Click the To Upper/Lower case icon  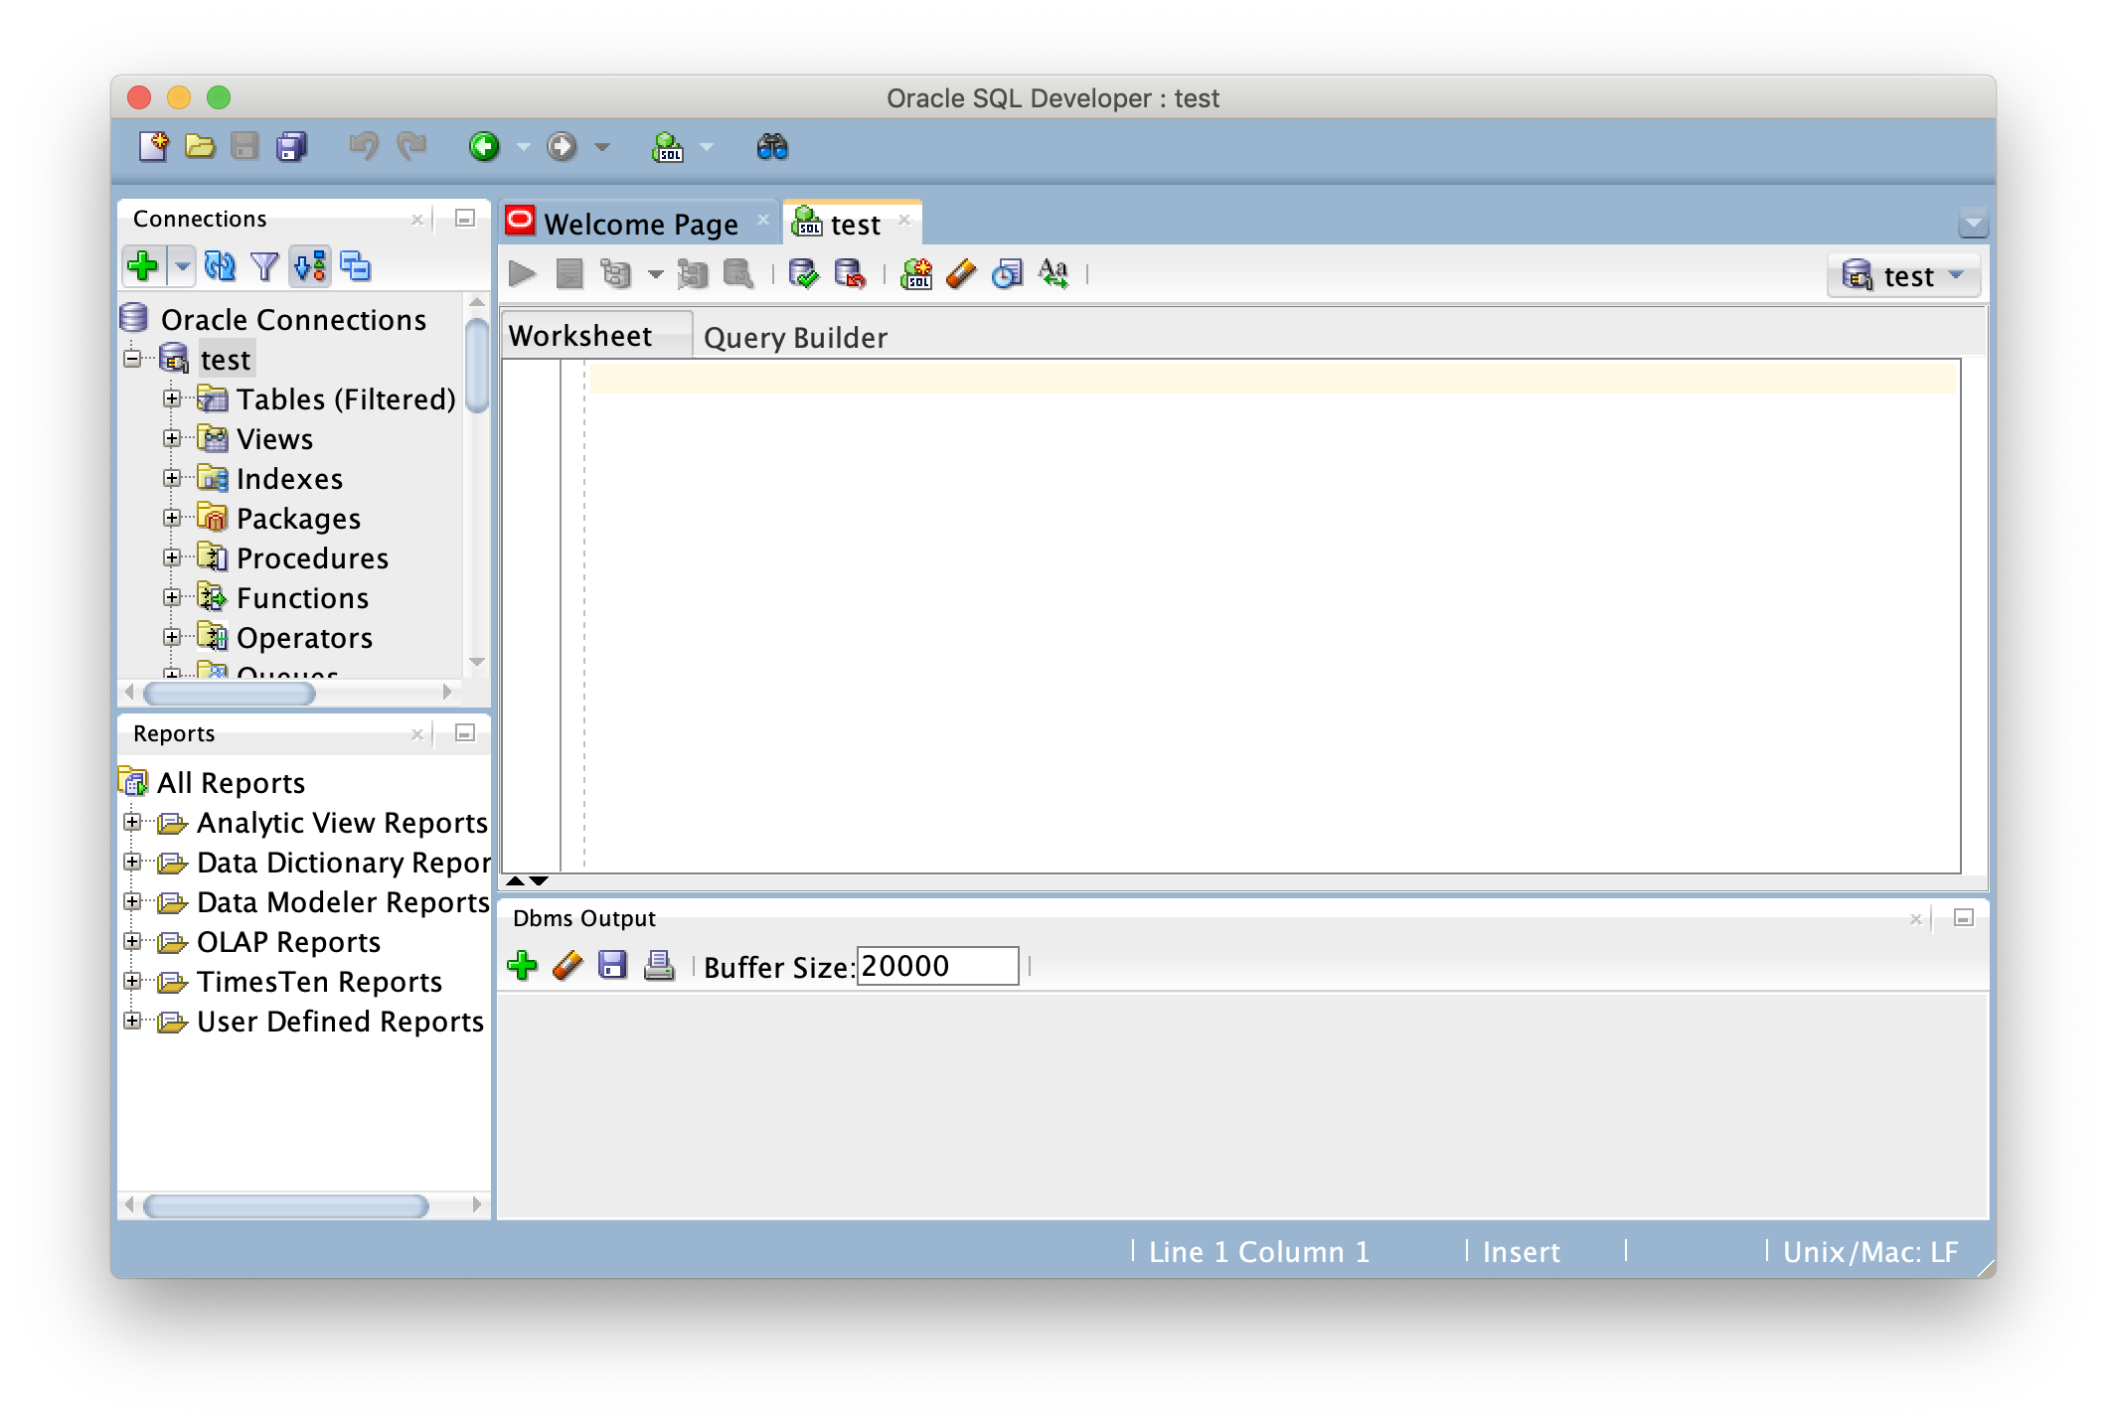(x=1053, y=273)
